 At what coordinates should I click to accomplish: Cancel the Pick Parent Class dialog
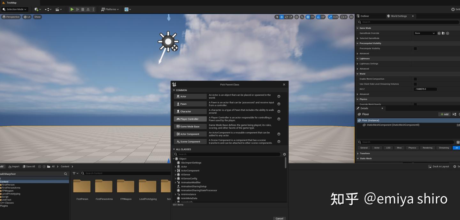pos(279,218)
